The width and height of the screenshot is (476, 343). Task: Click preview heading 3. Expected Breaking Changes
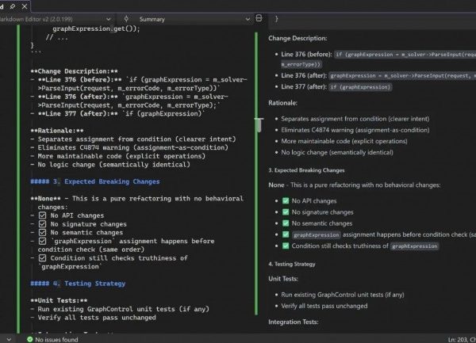point(306,170)
